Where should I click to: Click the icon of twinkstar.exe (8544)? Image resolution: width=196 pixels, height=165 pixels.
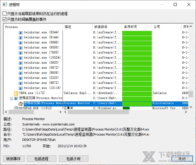click(21, 32)
